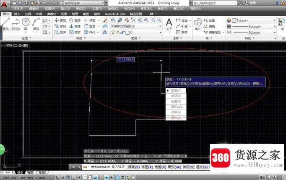Viewport: 286px width, 180px height.
Task: Open the Layer Properties manager icon
Action: pos(113,20)
